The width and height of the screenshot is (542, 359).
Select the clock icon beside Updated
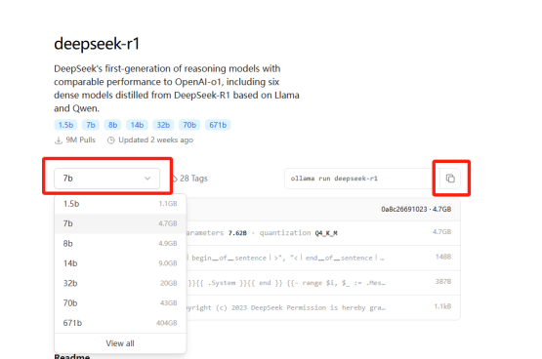110,140
